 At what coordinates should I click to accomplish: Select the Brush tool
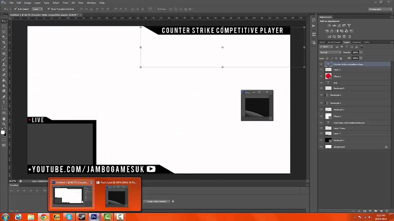point(4,59)
